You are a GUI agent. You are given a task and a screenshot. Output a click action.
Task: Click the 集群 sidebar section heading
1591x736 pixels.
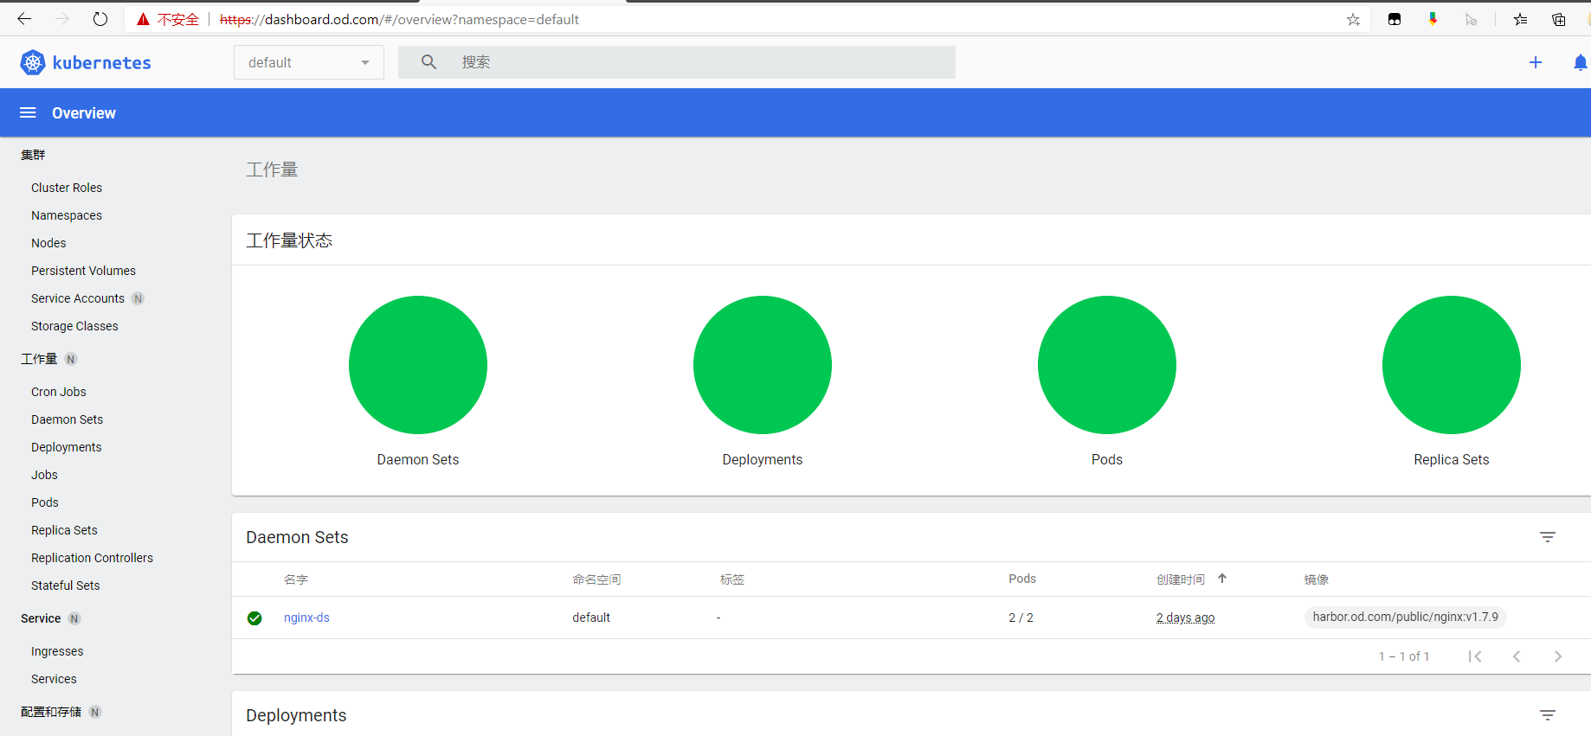click(33, 155)
